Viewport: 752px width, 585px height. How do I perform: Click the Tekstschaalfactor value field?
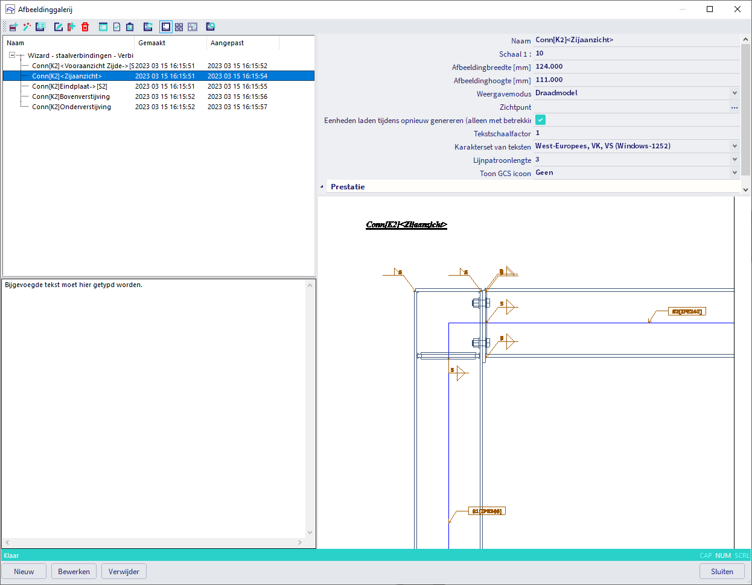(637, 133)
